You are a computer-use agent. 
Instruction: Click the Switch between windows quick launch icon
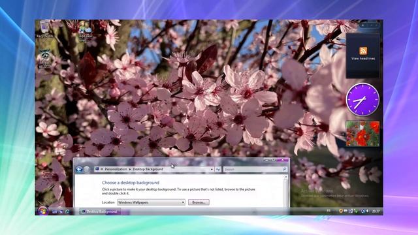coord(61,211)
